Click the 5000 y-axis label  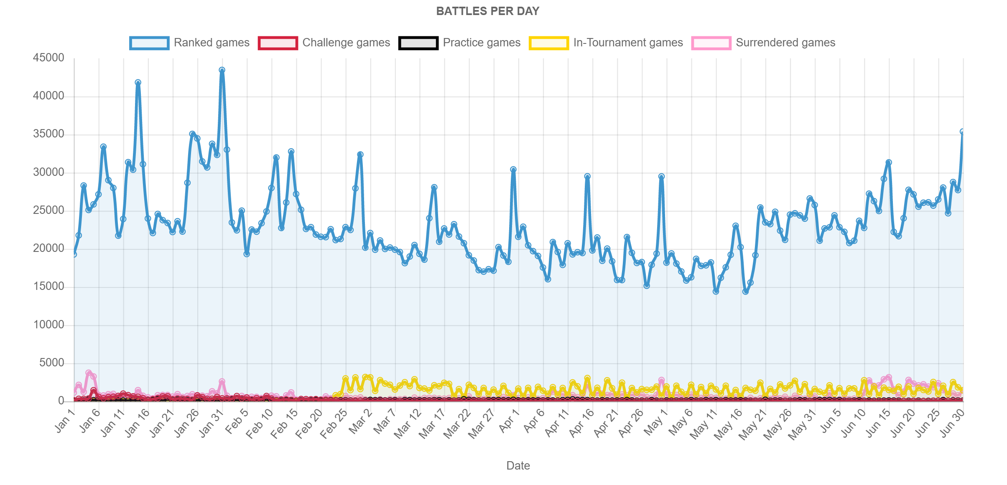click(x=52, y=363)
